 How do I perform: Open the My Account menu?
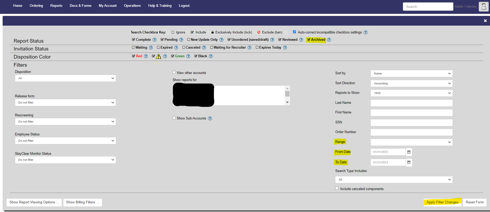(x=108, y=5)
